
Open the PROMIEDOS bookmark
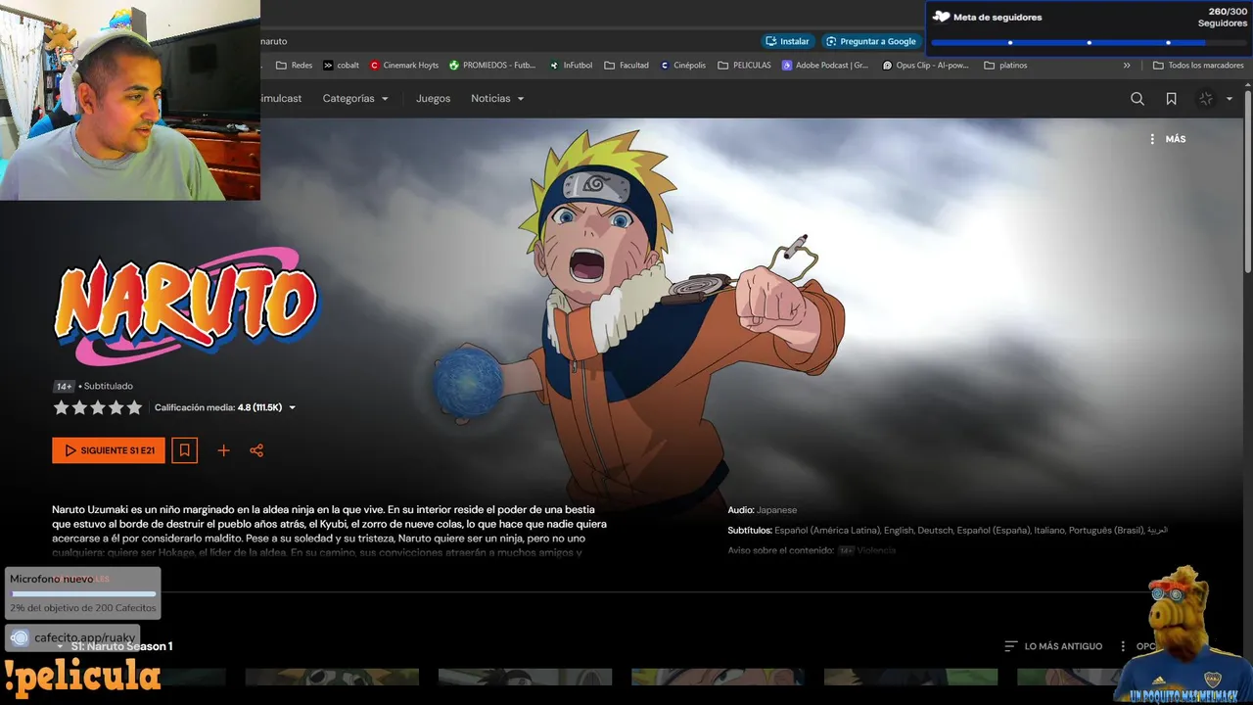click(493, 66)
